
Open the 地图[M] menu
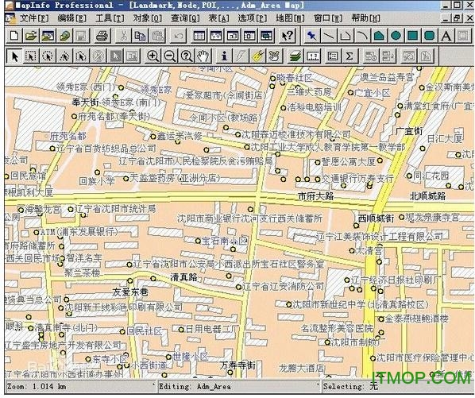coord(290,18)
